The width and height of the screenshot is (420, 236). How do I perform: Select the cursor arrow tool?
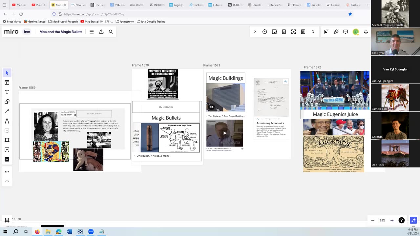coord(7,73)
